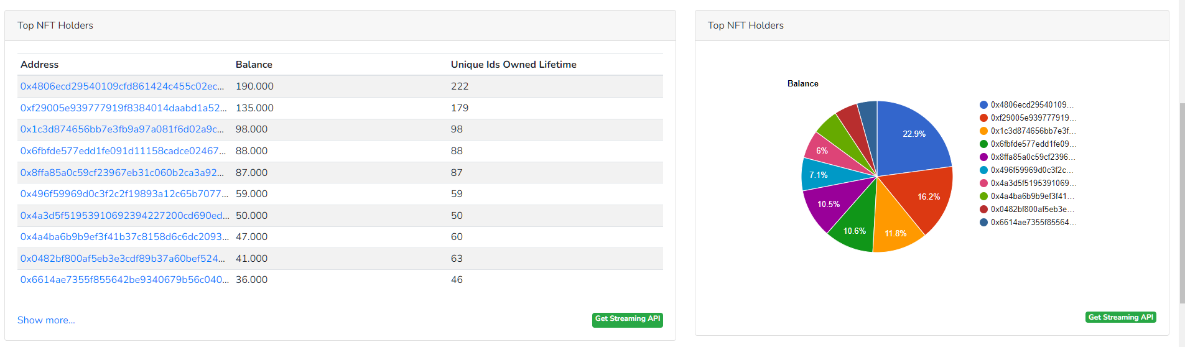Select orange legend dot for 0x1c3d874656bb7e3f
Image resolution: width=1185 pixels, height=347 pixels.
tap(983, 131)
